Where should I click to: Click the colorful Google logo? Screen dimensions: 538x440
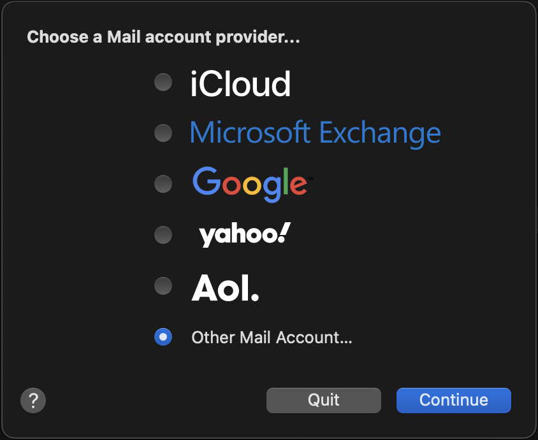click(x=250, y=183)
